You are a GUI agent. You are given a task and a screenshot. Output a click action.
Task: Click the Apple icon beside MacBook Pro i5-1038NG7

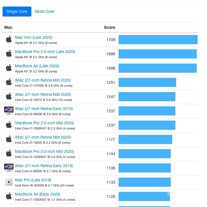[x=9, y=153]
